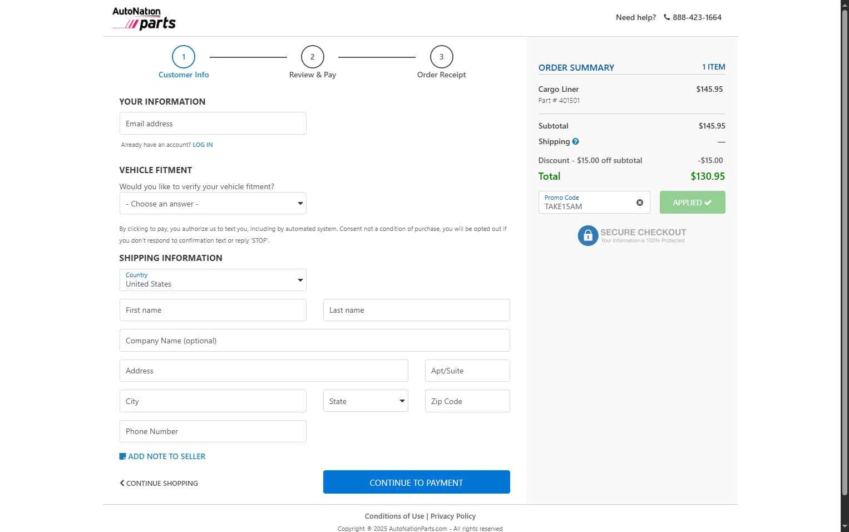Screen dimensions: 849x532
Task: Open the Country dropdown
Action: click(213, 280)
